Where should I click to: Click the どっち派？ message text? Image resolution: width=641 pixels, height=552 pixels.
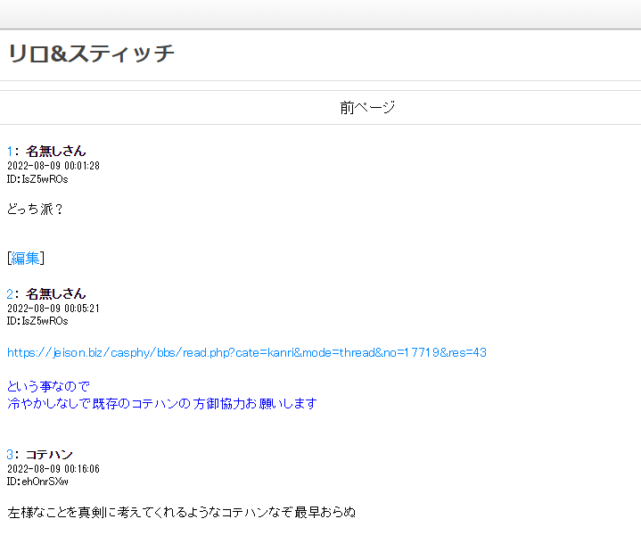36,210
